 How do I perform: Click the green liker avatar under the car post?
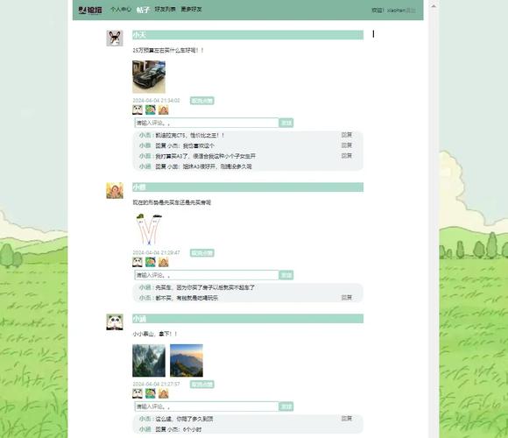(x=151, y=109)
